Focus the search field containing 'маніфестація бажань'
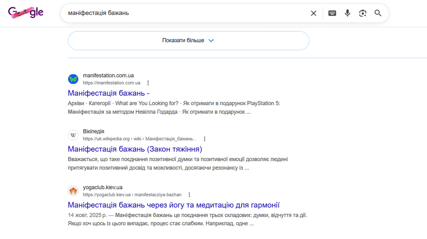 point(184,13)
